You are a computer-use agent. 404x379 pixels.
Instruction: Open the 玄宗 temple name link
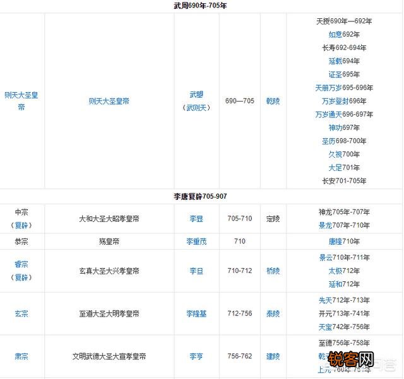(21, 313)
